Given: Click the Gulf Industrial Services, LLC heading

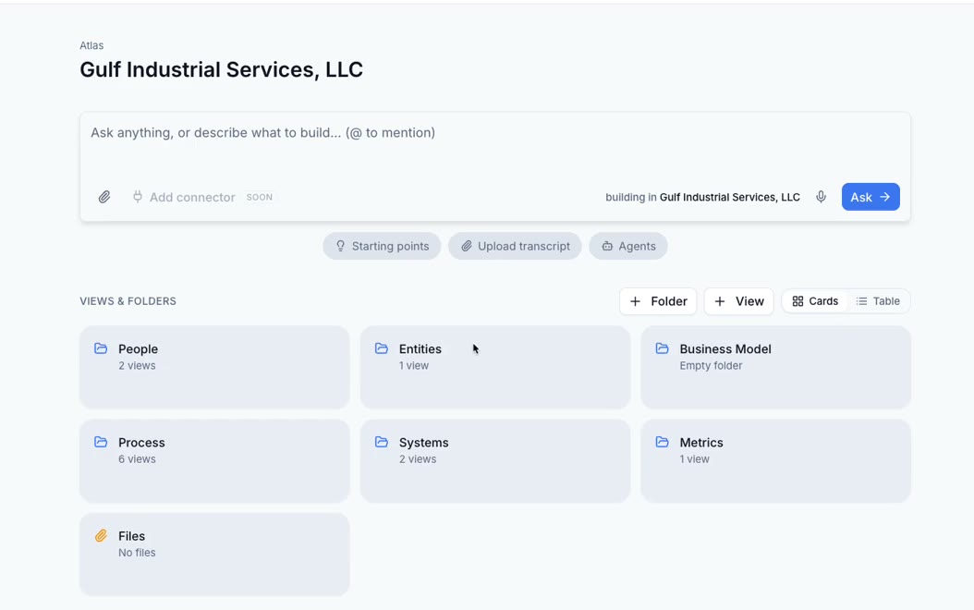Looking at the screenshot, I should click(x=221, y=69).
